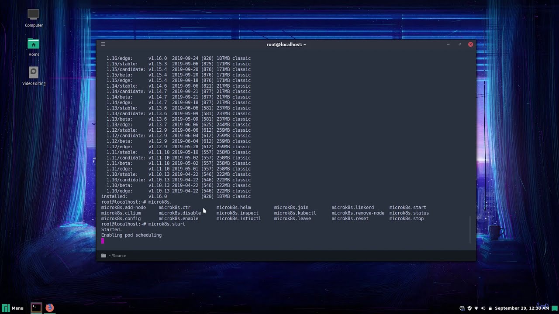
Task: Open the clock showing September 29
Action: (x=521, y=308)
